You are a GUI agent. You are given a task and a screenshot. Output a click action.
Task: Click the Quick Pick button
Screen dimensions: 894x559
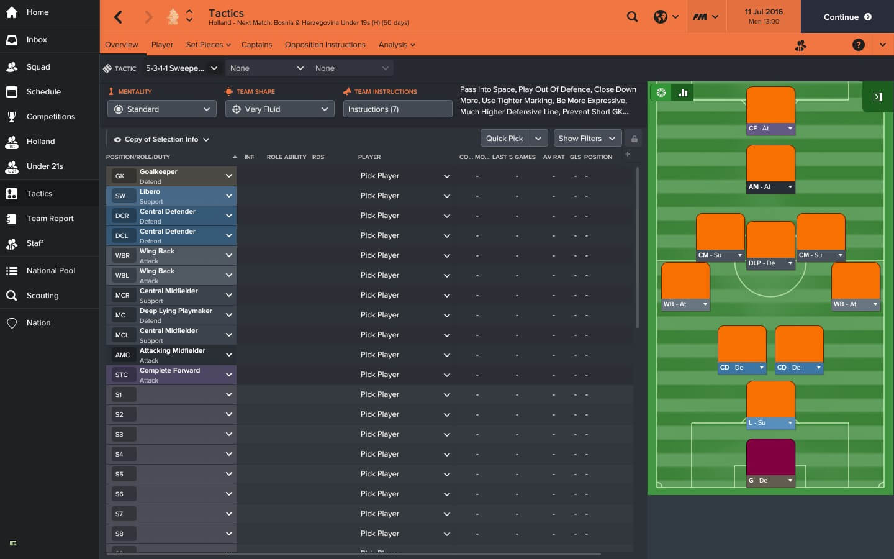click(x=504, y=139)
